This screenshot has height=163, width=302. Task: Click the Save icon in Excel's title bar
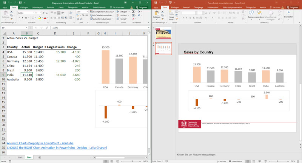pos(5,3)
